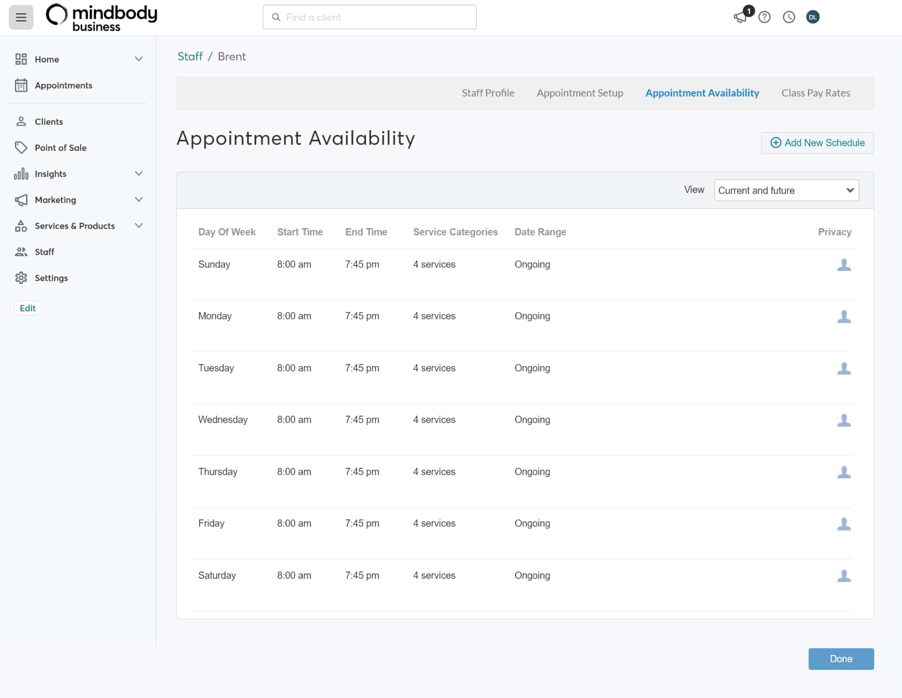The height and width of the screenshot is (698, 902).
Task: Open the DL user avatar menu
Action: point(813,17)
